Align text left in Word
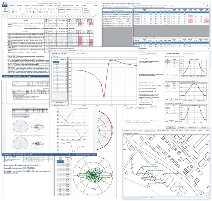Image resolution: width=212 pixels, height=201 pixels. coord(38,12)
